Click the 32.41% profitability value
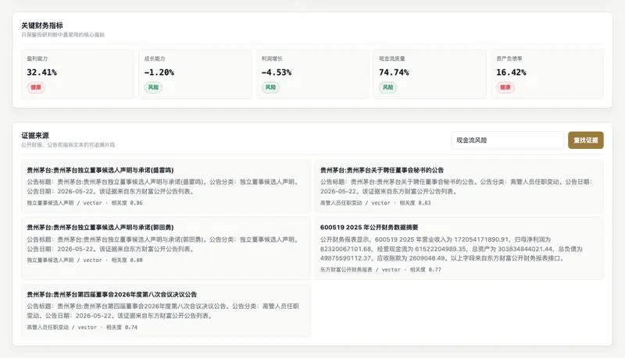This screenshot has width=625, height=358. point(42,73)
